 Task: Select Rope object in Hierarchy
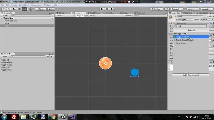7,23
